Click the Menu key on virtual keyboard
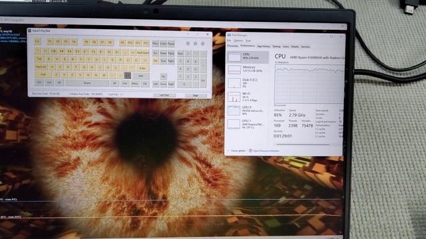426x239 pixels. coord(135,84)
